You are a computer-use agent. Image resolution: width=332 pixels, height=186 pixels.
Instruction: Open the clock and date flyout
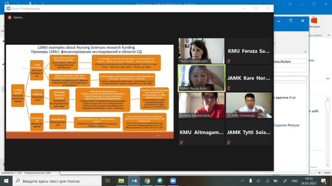[308, 181]
